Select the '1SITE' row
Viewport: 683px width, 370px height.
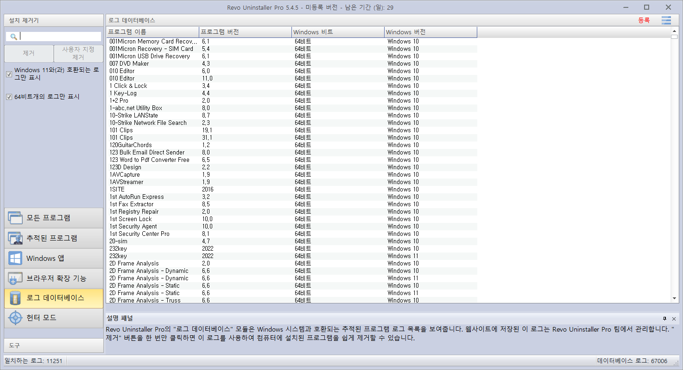pos(291,190)
